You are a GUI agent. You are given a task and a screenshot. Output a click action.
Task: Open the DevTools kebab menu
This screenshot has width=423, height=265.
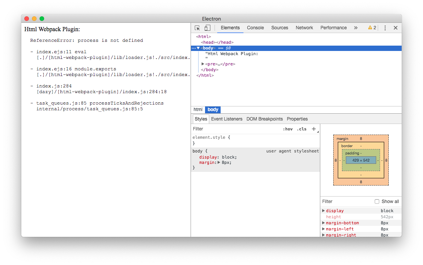pos(385,28)
